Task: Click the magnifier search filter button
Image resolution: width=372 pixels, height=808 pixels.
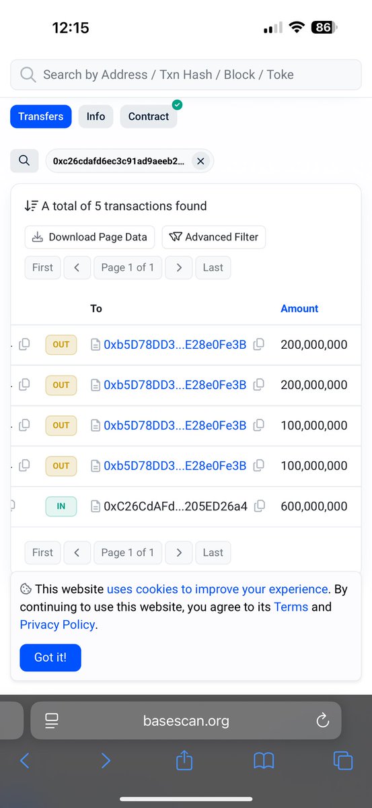Action: (x=24, y=161)
